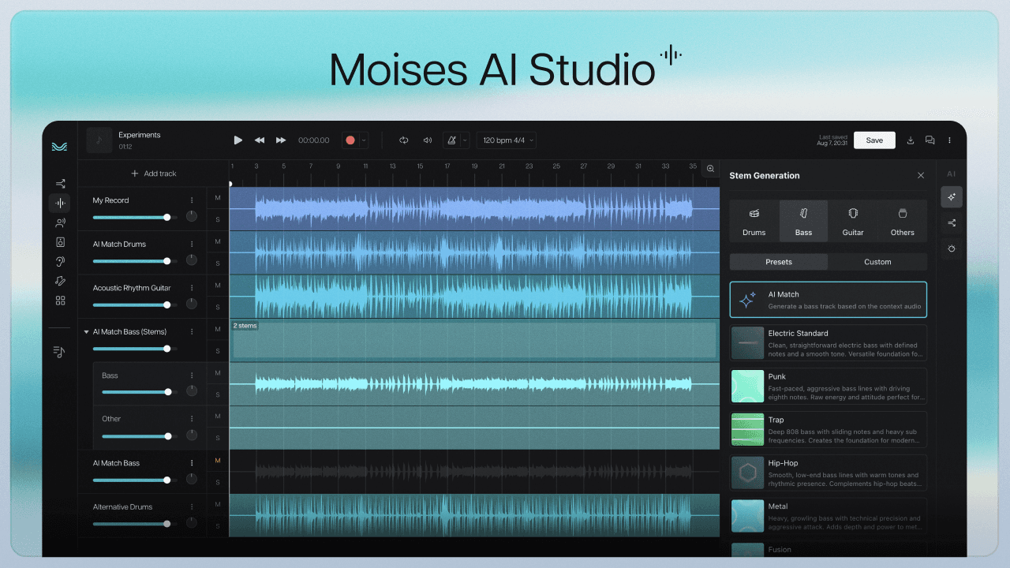Open My Record track options menu
The height and width of the screenshot is (568, 1010).
coord(192,200)
